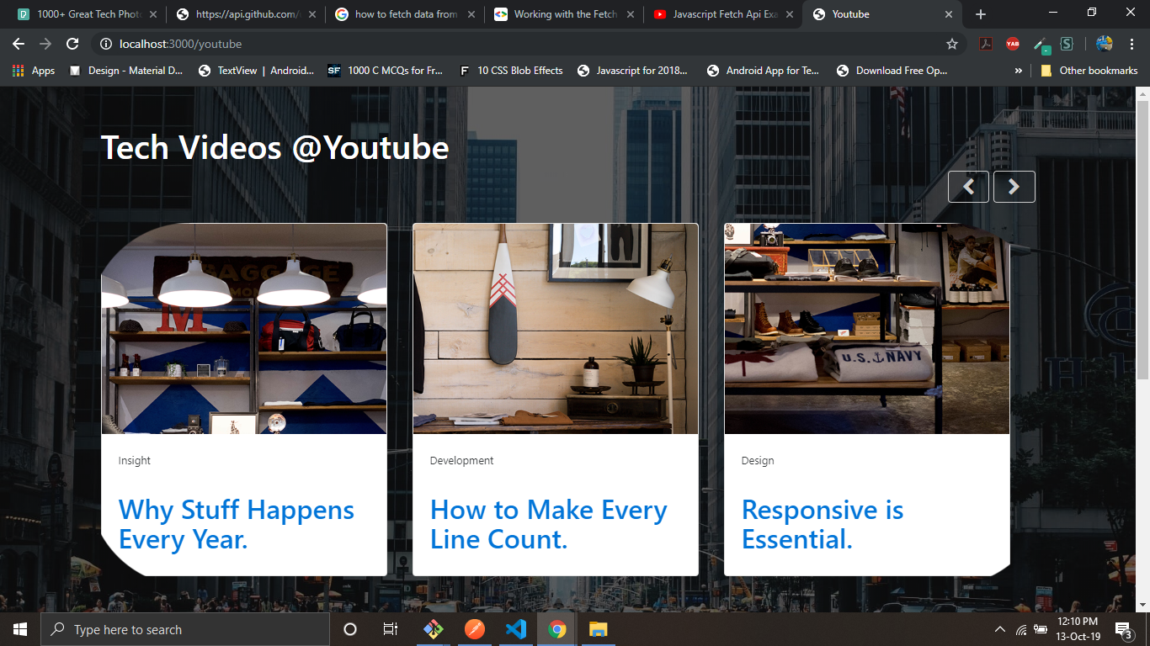Image resolution: width=1150 pixels, height=646 pixels.
Task: Open File Explorer from the taskbar
Action: (x=598, y=629)
